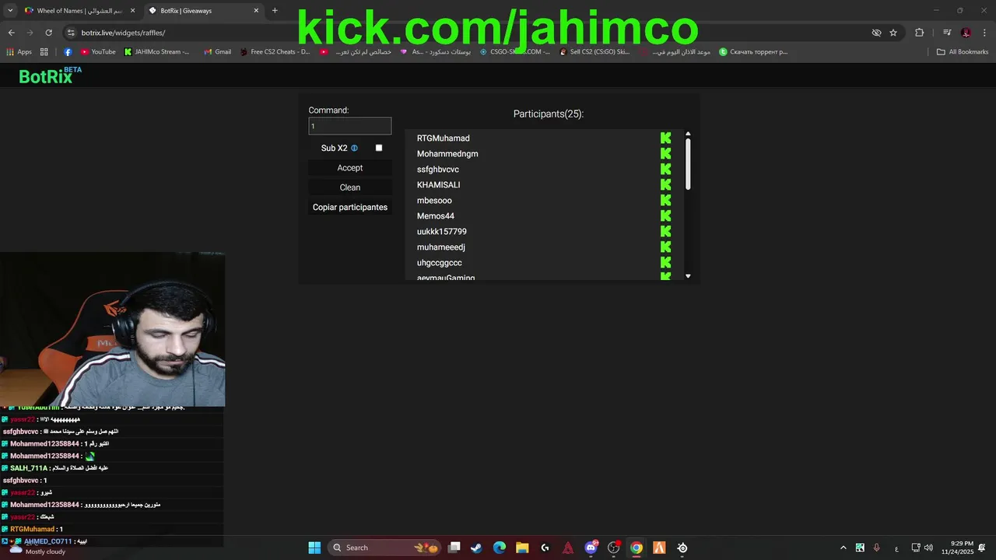The width and height of the screenshot is (996, 560).
Task: Click the Kick icon beside uukkk157799
Action: click(x=665, y=231)
